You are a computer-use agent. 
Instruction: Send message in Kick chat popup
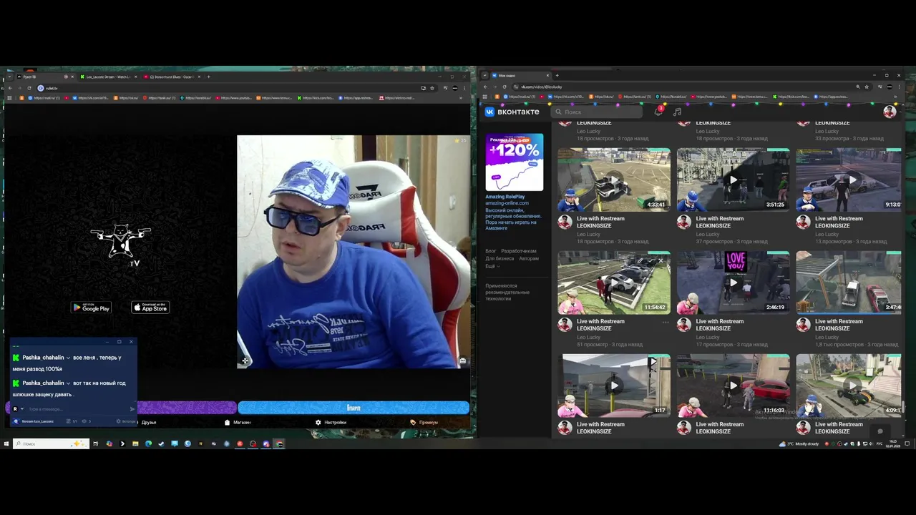[132, 409]
